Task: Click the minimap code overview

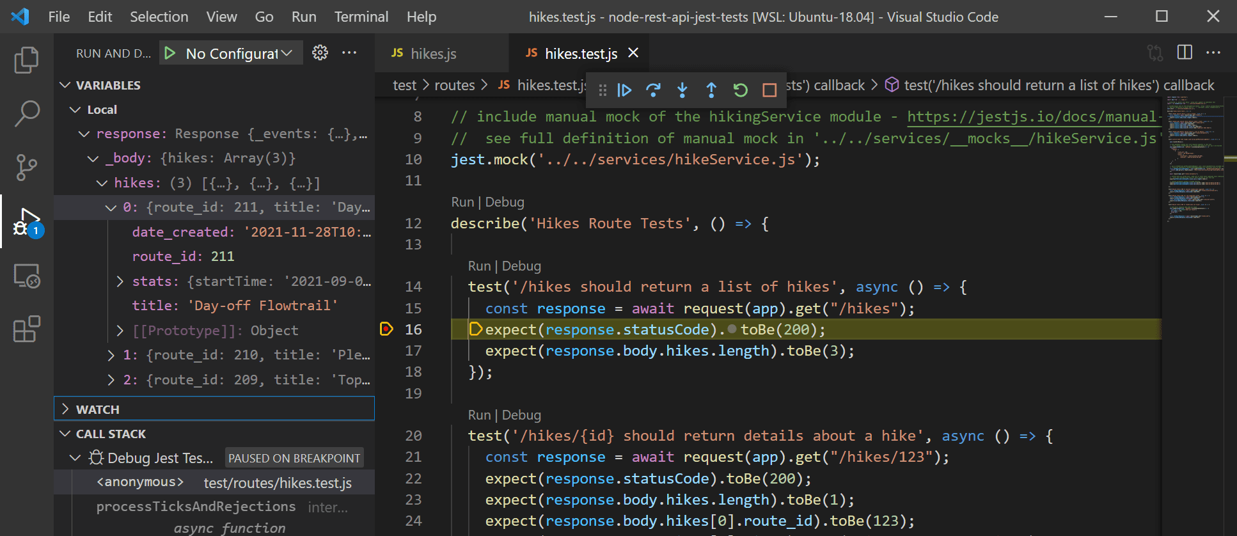Action: tap(1196, 160)
